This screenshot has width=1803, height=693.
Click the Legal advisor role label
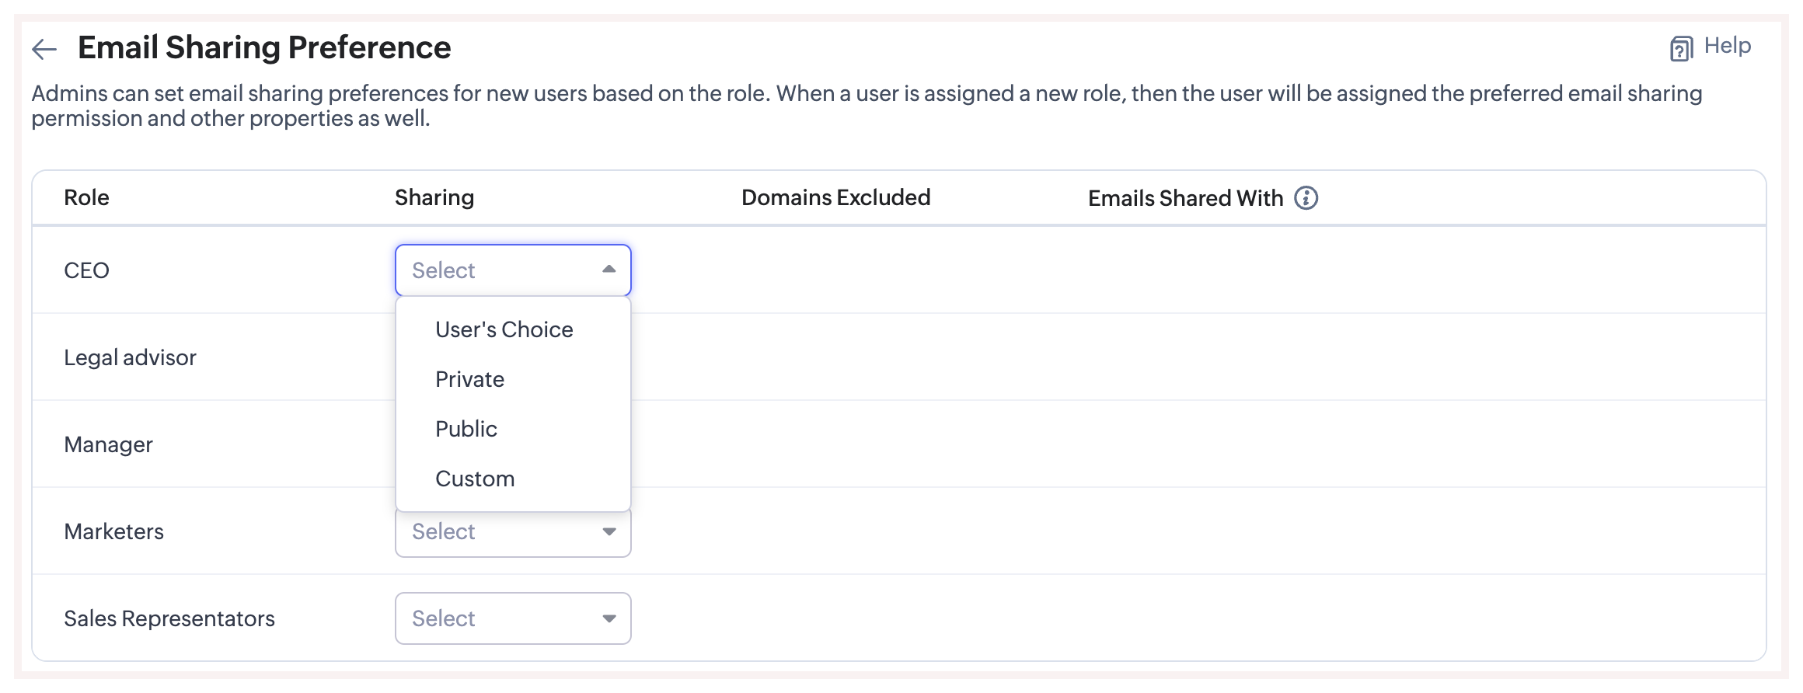[130, 357]
